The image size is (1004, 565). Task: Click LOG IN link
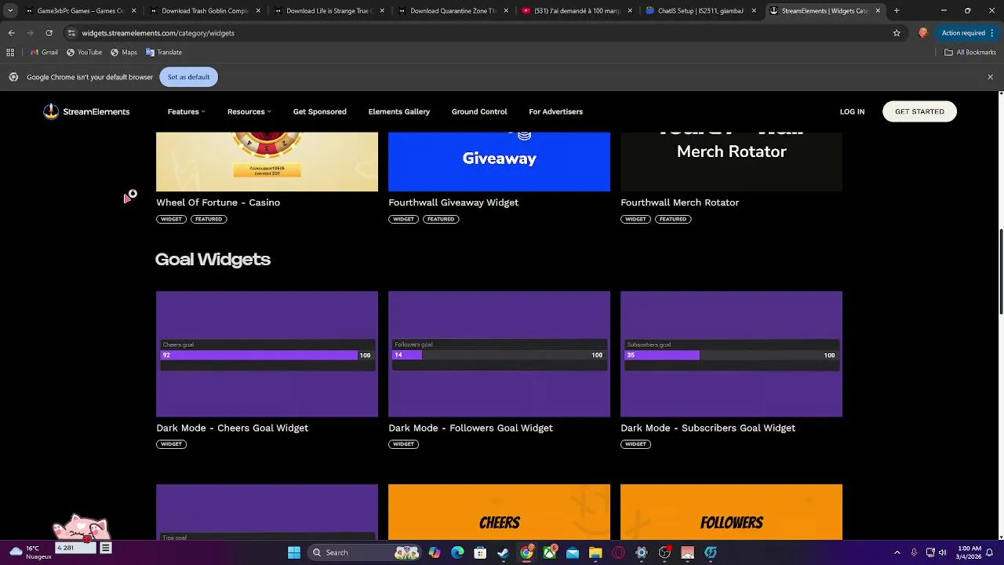[852, 111]
